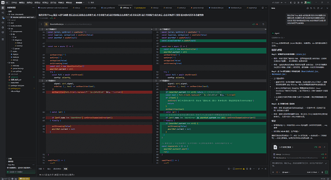Switch to the 输出 output panel tab

tap(49, 169)
